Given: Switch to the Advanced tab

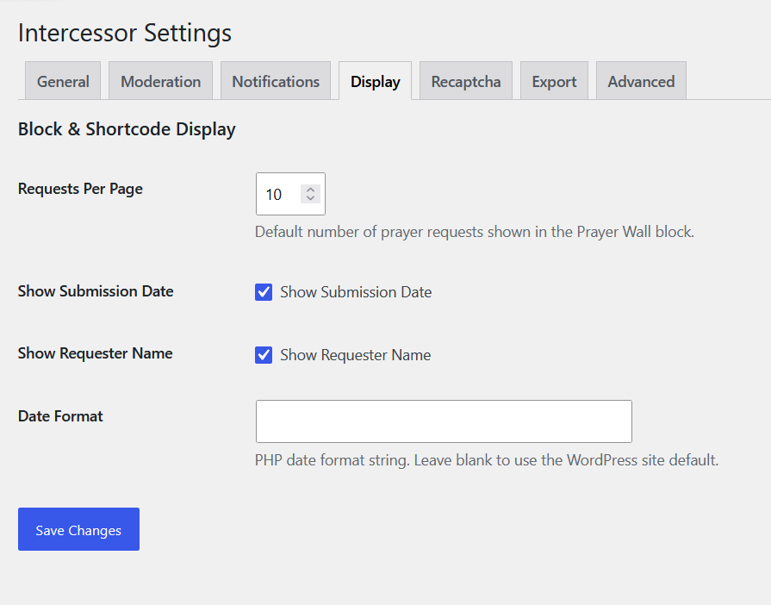Looking at the screenshot, I should (x=641, y=81).
